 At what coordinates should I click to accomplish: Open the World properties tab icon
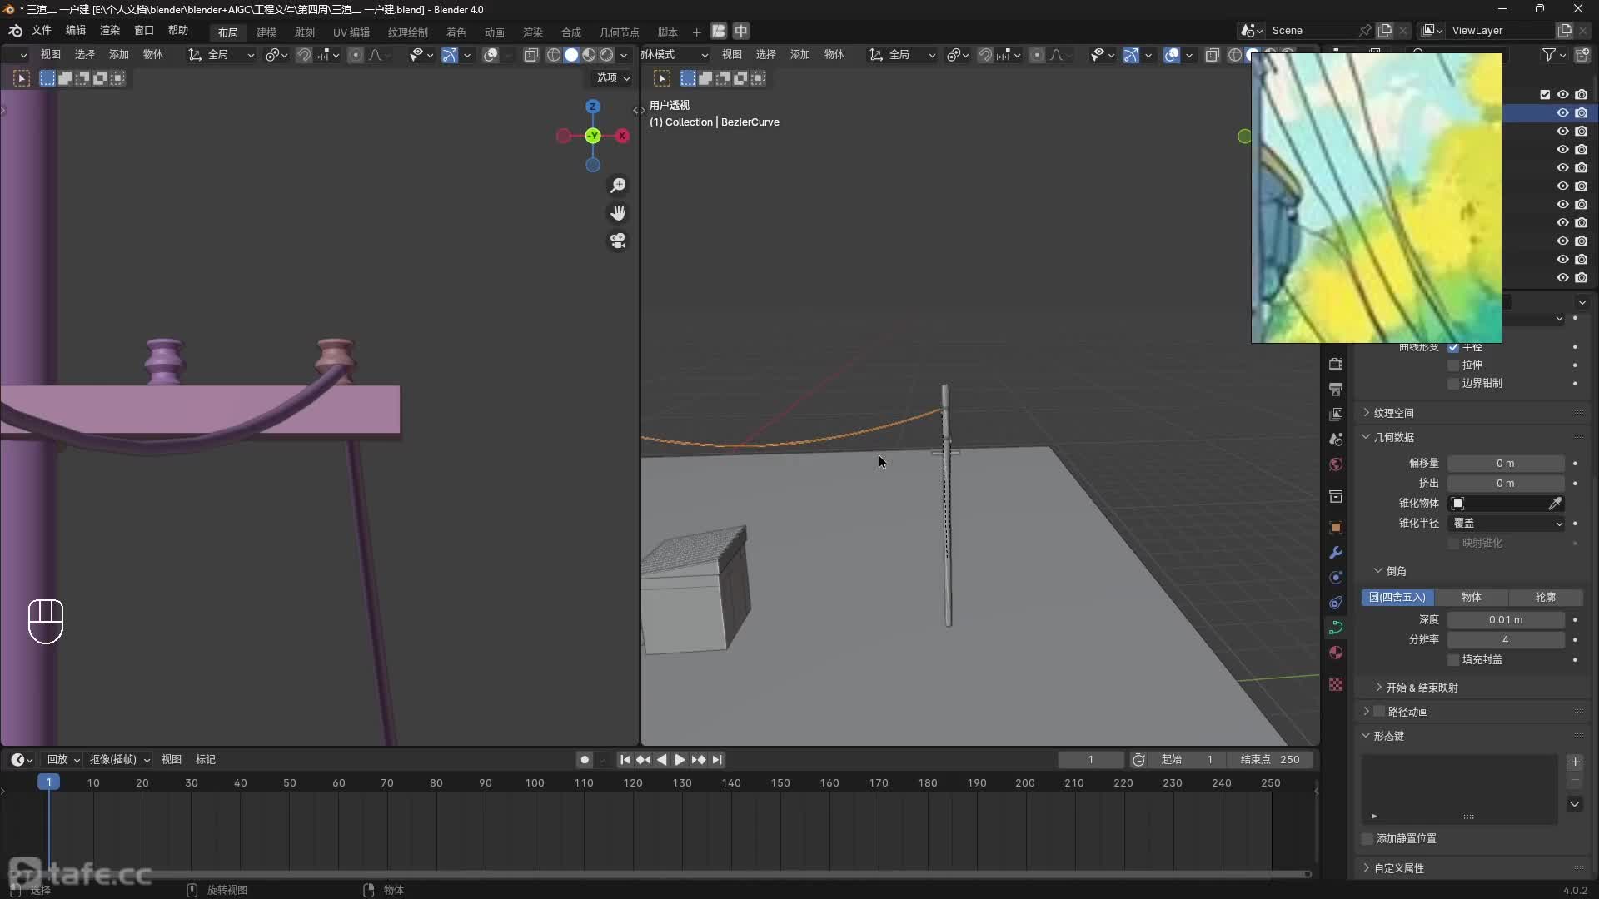[1336, 464]
